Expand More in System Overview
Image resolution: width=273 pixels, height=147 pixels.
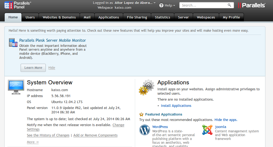[x=33, y=142]
